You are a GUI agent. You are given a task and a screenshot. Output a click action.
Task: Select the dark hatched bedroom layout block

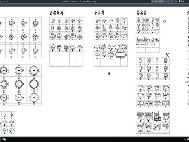(157, 116)
